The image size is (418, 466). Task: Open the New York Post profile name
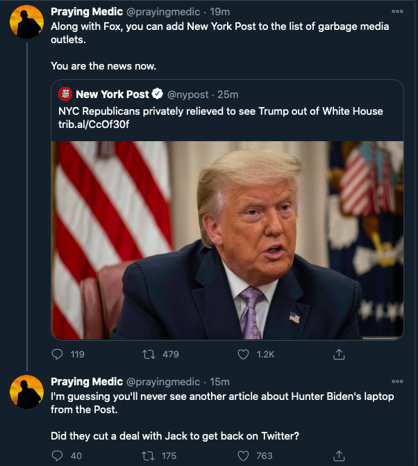(x=112, y=94)
